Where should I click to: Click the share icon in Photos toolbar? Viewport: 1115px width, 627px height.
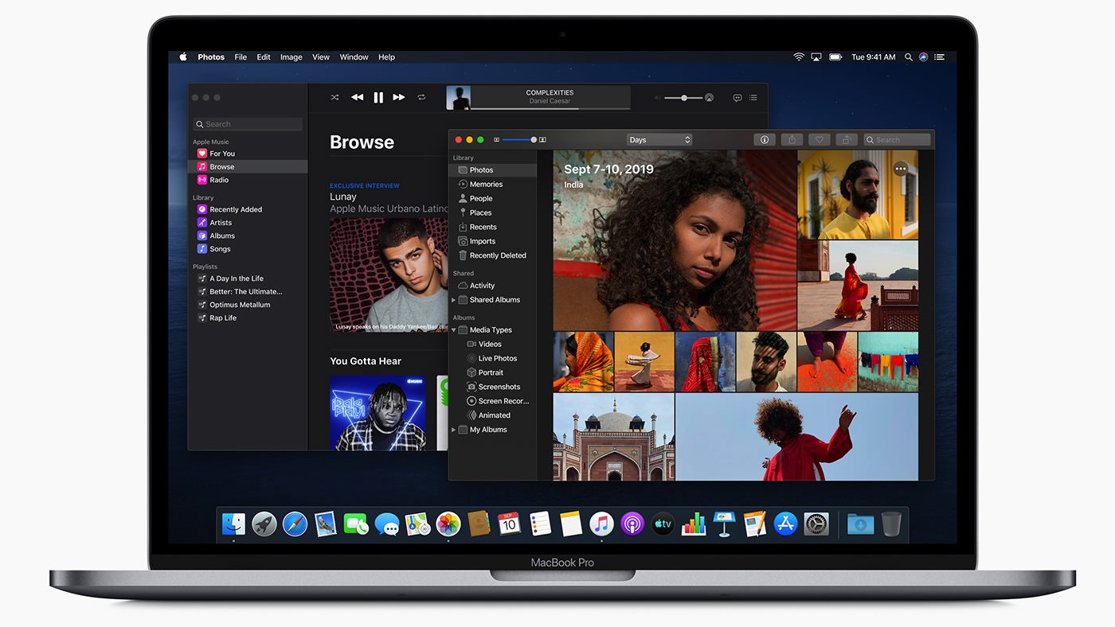(x=792, y=140)
